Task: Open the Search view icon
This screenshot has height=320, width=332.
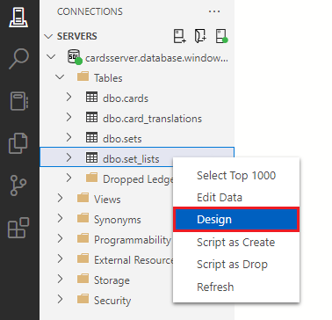Action: (19, 59)
